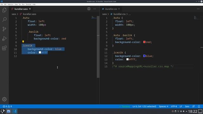Image resolution: width=203 pixels, height=114 pixels.
Task: Click the left editor minimap
Action: (x=94, y=17)
